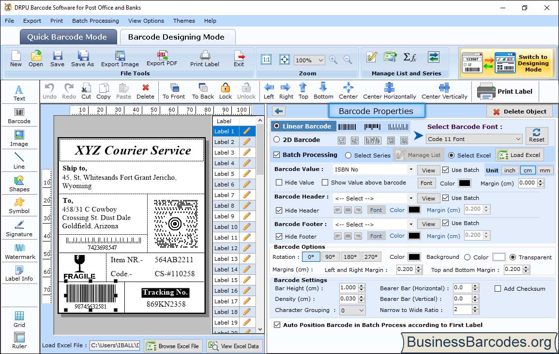559x354 pixels.
Task: Choose Select Excel radio button
Action: (x=452, y=156)
